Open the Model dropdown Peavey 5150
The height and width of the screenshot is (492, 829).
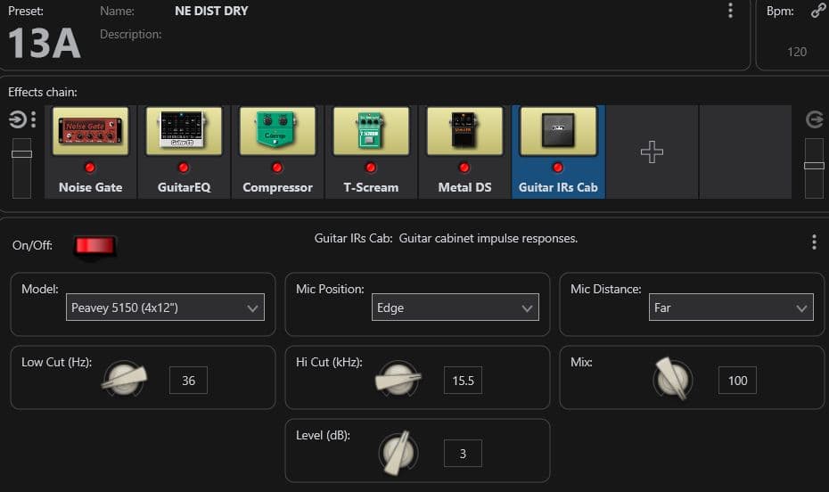pos(165,307)
